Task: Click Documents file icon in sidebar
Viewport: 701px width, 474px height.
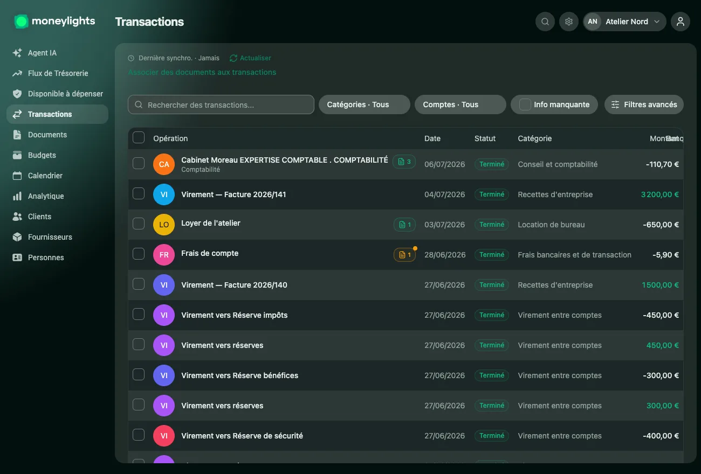Action: [17, 135]
